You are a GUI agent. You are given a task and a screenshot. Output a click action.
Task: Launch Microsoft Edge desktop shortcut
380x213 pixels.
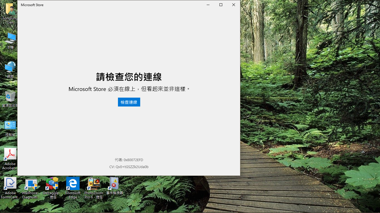point(73,188)
